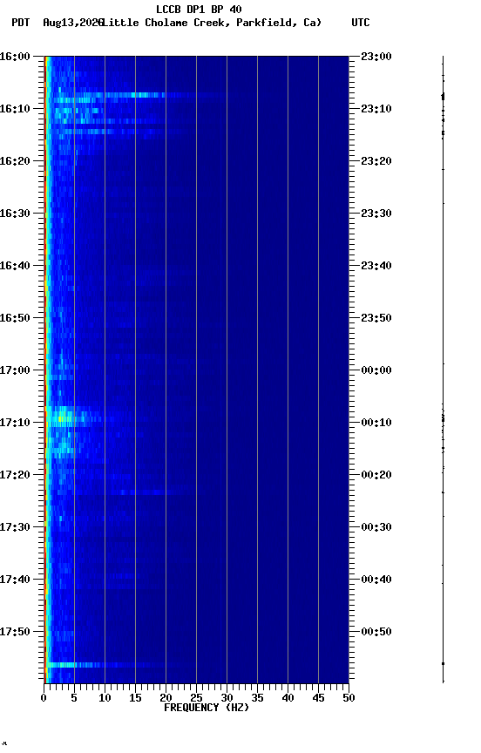Click the 50 Hz frequency axis label
The height and width of the screenshot is (753, 481).
click(349, 698)
